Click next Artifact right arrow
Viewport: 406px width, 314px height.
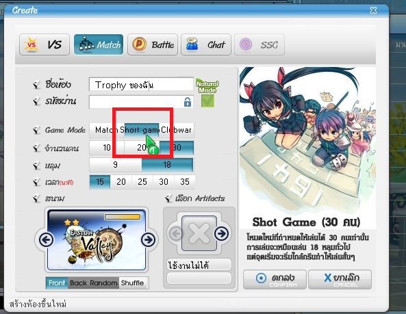222,234
